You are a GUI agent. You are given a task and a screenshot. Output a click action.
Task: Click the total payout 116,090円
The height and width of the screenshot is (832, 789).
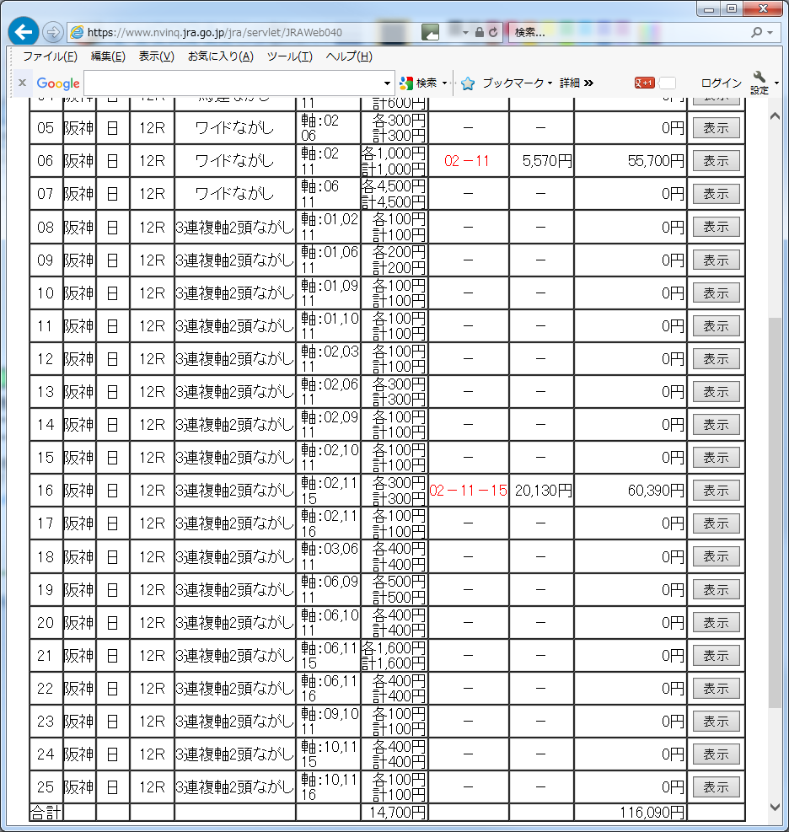click(652, 813)
